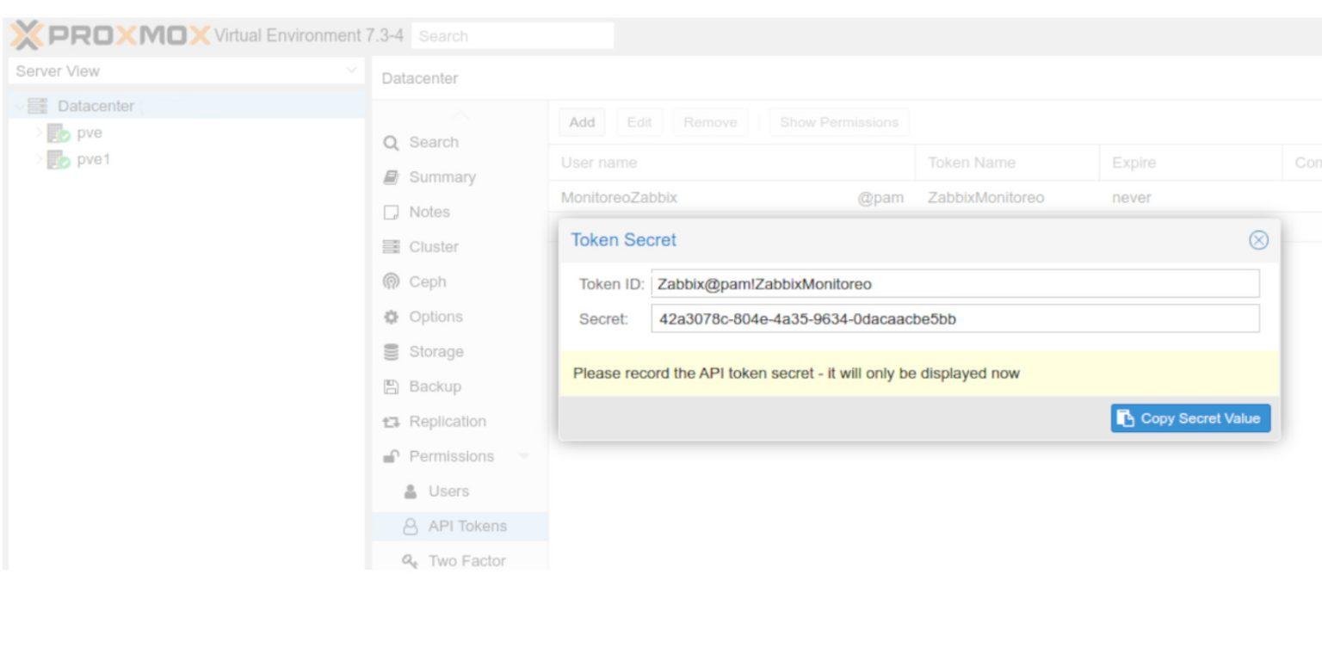
Task: Click the Copy Secret Value button
Action: (x=1190, y=418)
